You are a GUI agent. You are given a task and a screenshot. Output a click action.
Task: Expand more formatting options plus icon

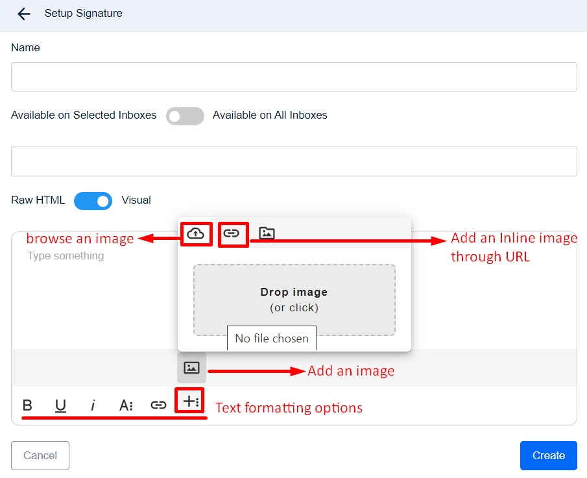(191, 401)
